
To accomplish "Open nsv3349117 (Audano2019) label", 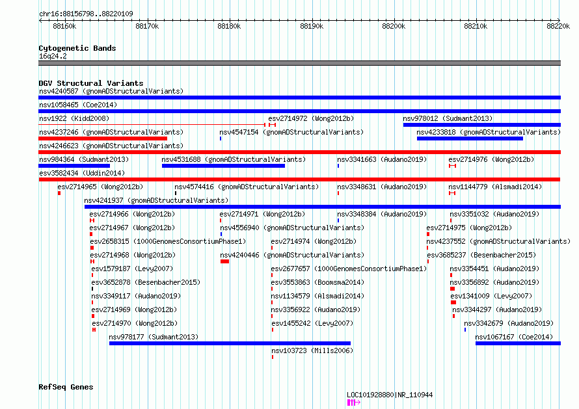I will [x=136, y=296].
